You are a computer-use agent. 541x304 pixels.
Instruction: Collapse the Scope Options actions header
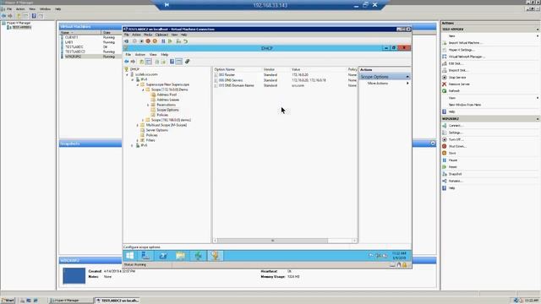tap(407, 77)
